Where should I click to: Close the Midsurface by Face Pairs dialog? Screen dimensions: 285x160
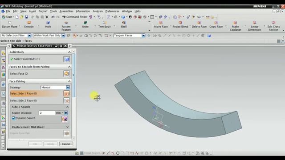tap(65, 46)
